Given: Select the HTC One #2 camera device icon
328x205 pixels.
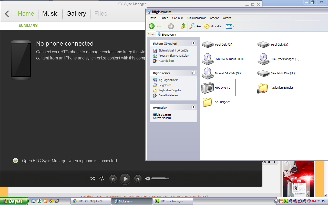Looking at the screenshot, I should pyautogui.click(x=208, y=88).
